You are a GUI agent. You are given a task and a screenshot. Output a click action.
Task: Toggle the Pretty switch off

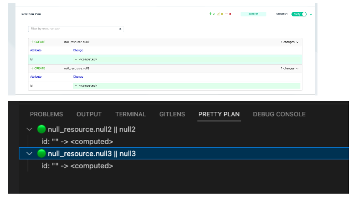(299, 14)
